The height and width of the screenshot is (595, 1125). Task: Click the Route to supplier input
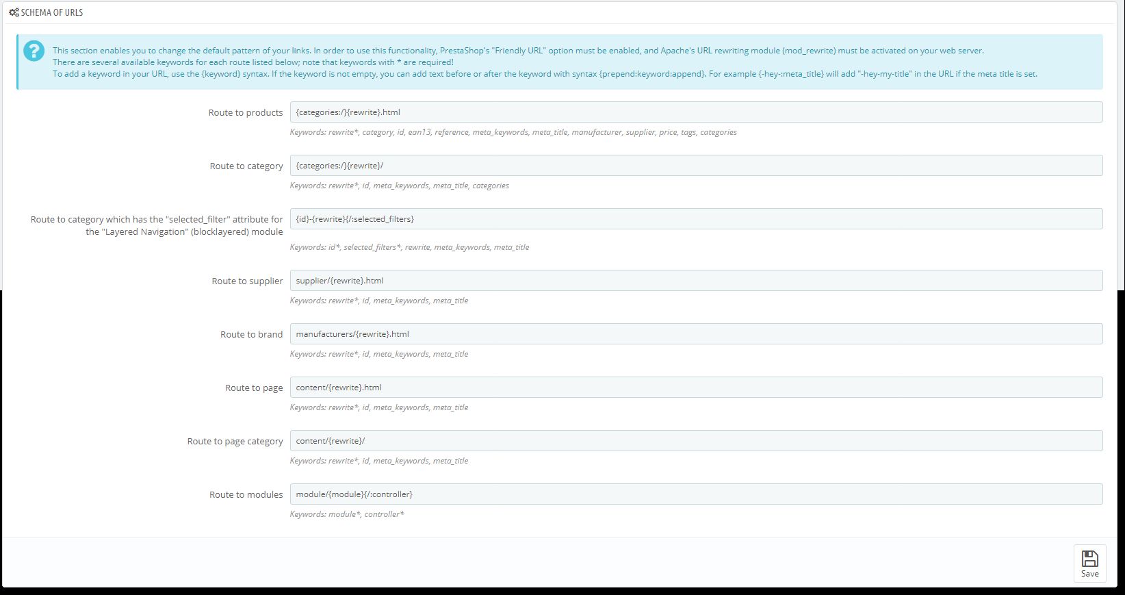pyautogui.click(x=696, y=281)
